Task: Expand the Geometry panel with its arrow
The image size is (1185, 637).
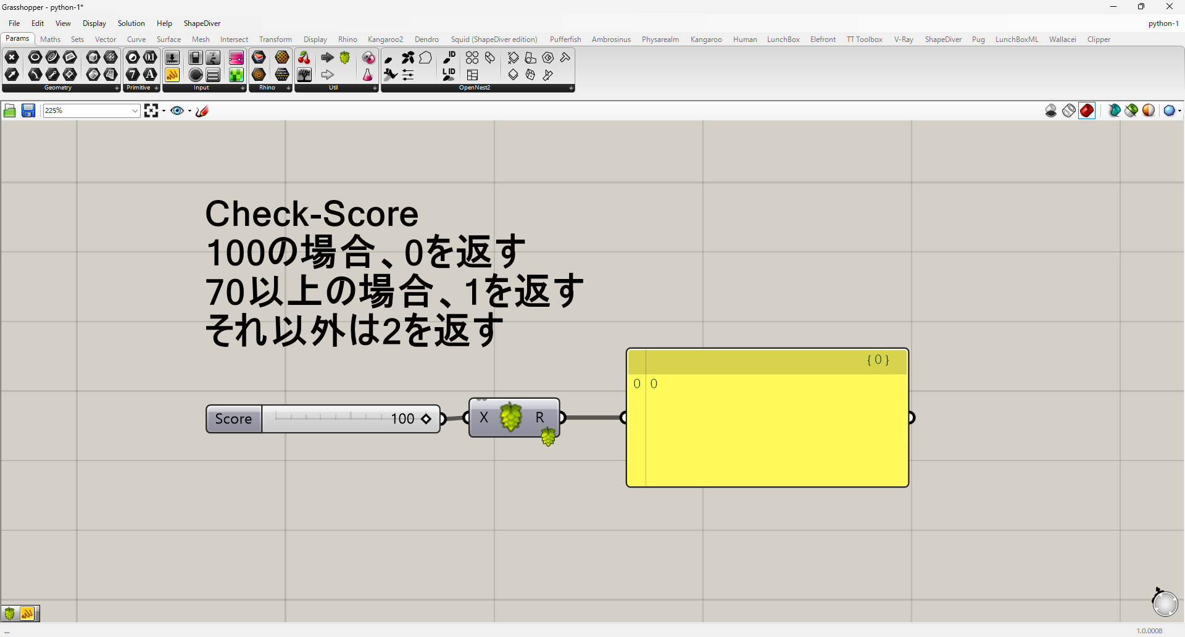Action: pyautogui.click(x=117, y=88)
